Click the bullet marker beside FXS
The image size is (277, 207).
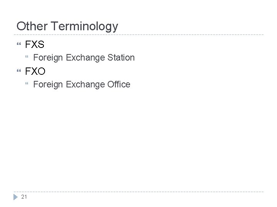18,45
